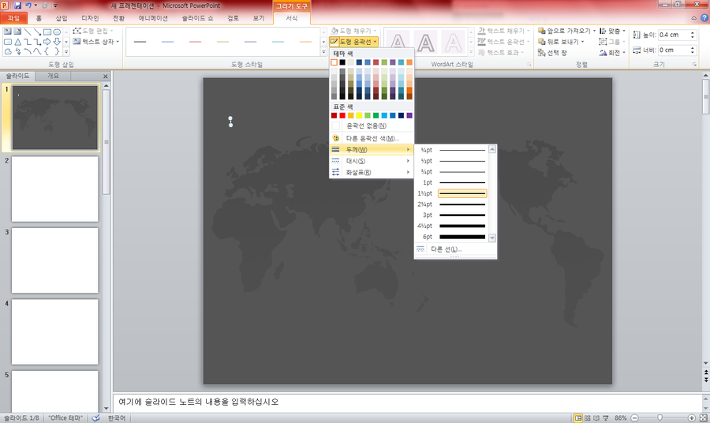
Task: Choose the left brace shape
Action: (47, 51)
